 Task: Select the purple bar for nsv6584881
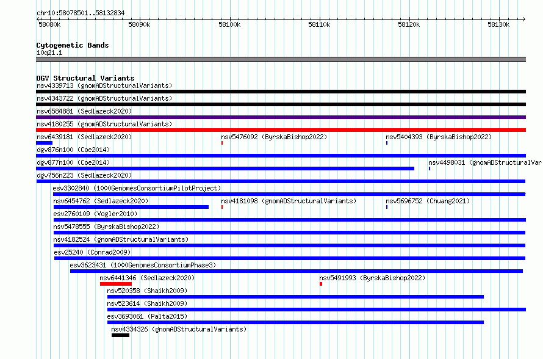pyautogui.click(x=281, y=117)
